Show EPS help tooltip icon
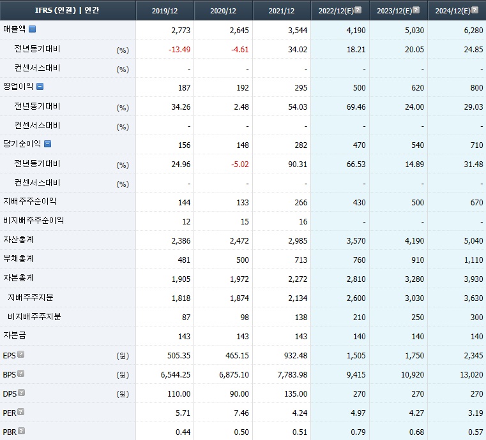The height and width of the screenshot is (440, 486). (x=21, y=355)
